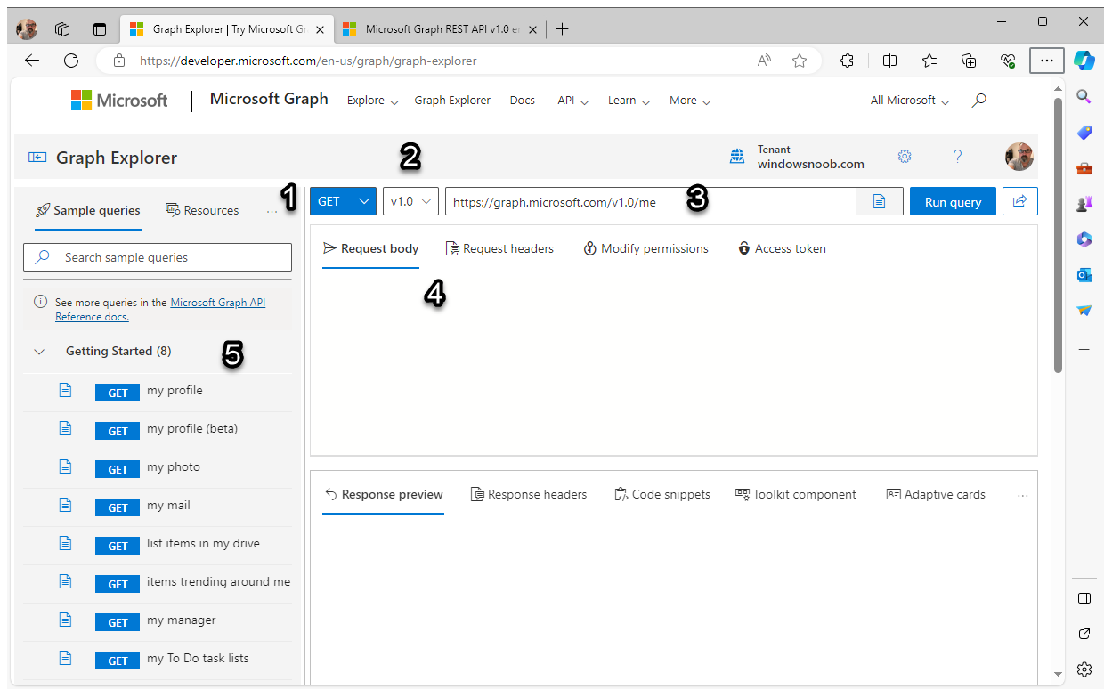1104x689 pixels.
Task: Open Outlook in the Edge sidebar
Action: click(1084, 275)
